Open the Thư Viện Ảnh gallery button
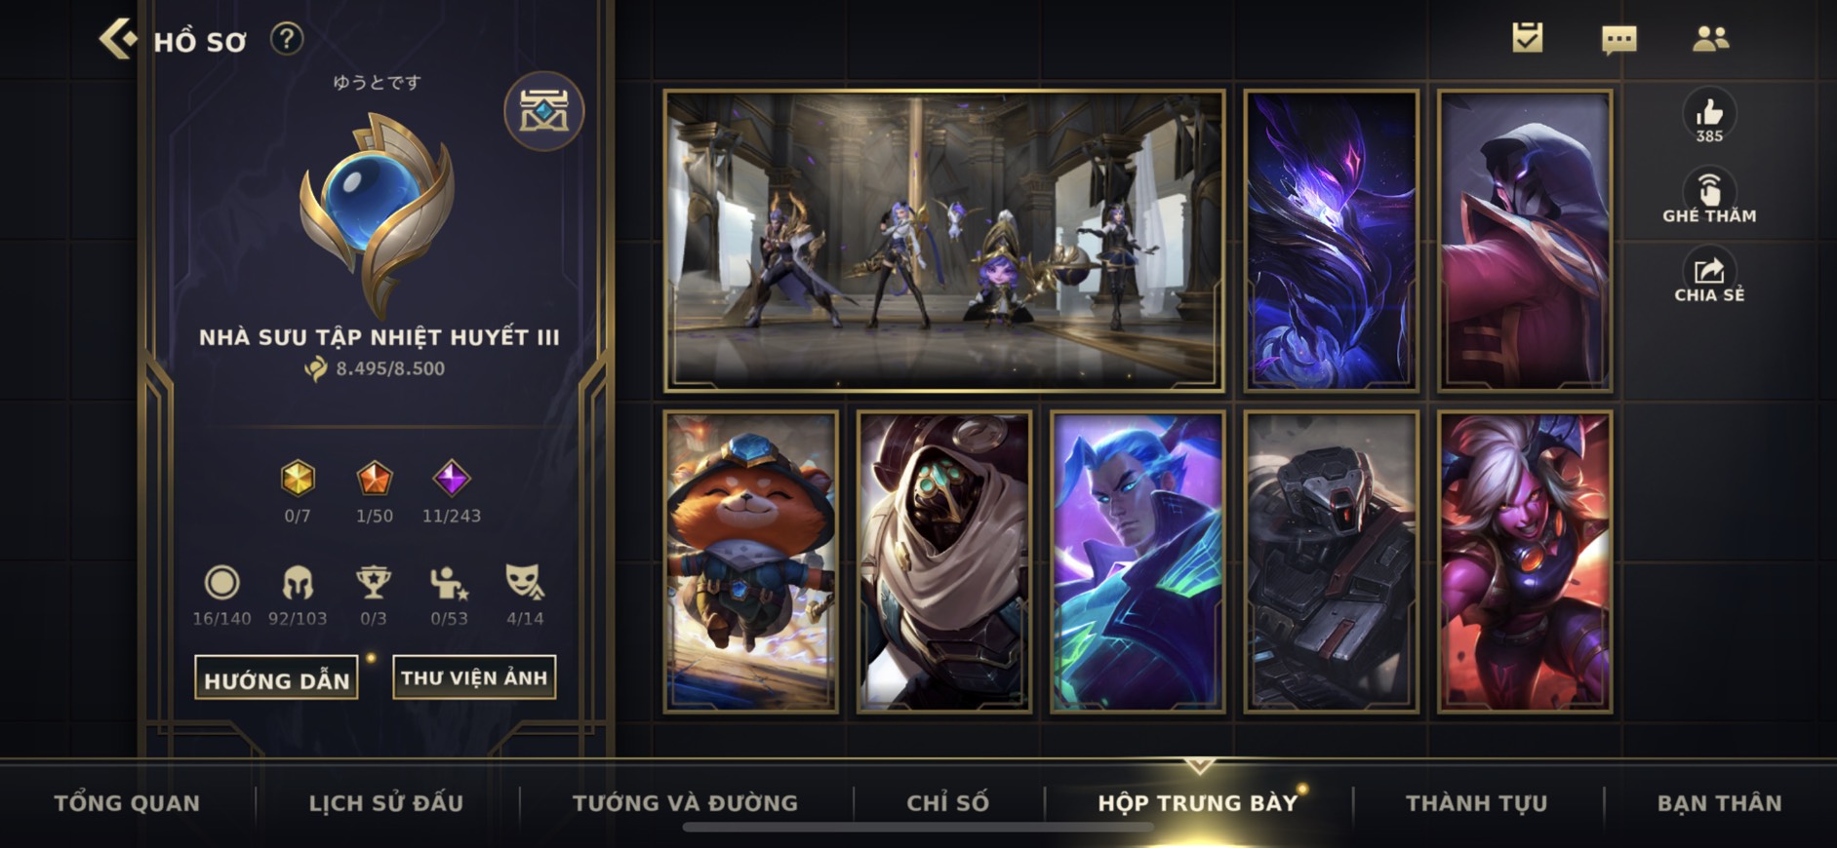 [x=474, y=677]
